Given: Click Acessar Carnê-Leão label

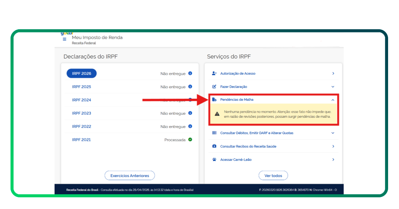Looking at the screenshot, I should point(236,159).
